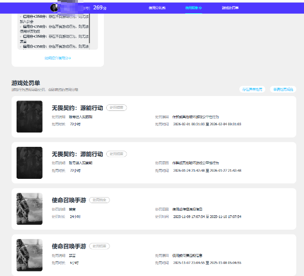Click status badge in the 2026-01-24 penalty card
304x276 pixels.
(117, 154)
